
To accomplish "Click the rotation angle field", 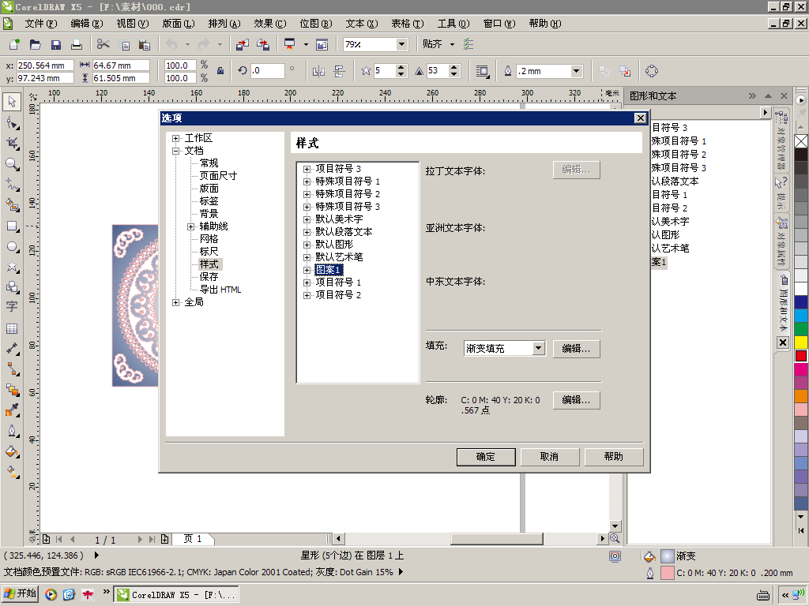I will tap(267, 71).
